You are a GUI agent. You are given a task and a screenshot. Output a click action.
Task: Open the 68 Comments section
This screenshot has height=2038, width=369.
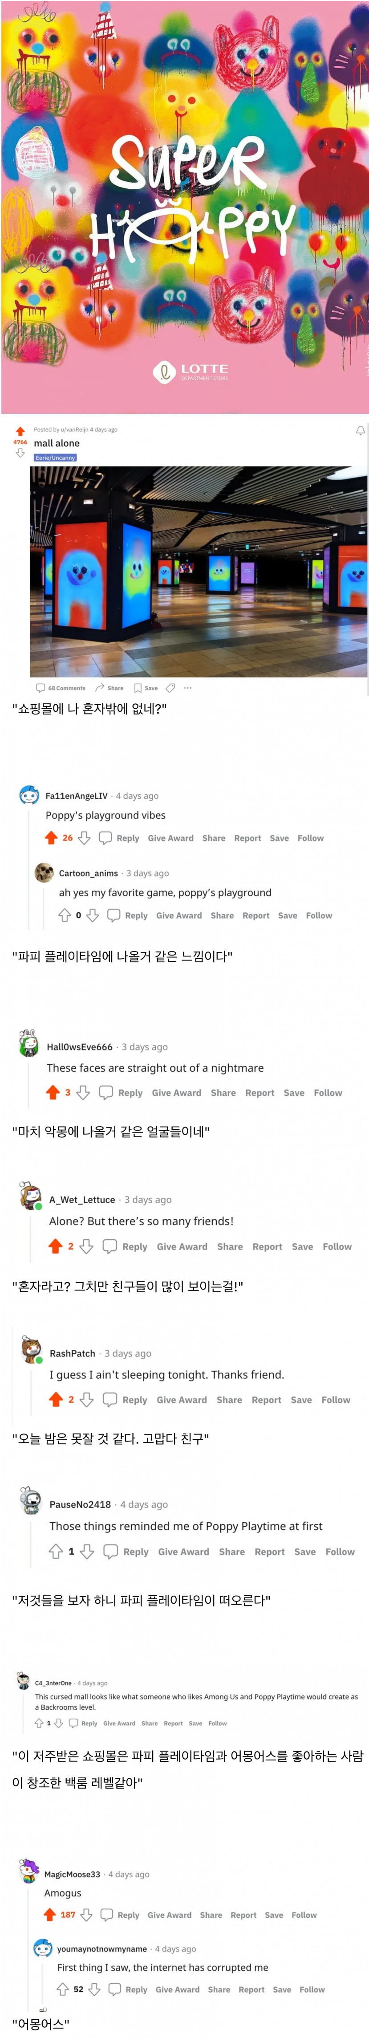(x=61, y=687)
